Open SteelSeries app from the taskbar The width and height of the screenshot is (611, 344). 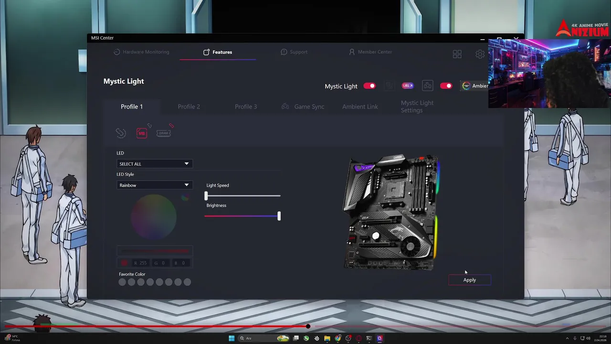[x=316, y=338]
